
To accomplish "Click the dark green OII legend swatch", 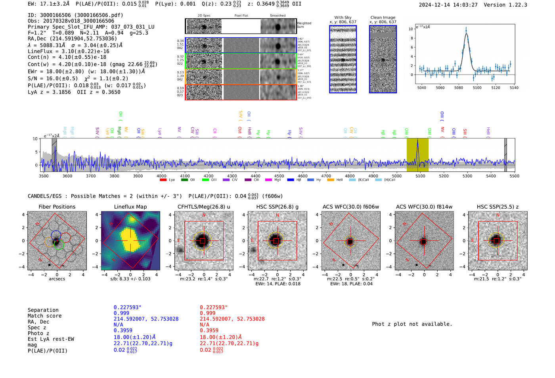I will click(184, 180).
